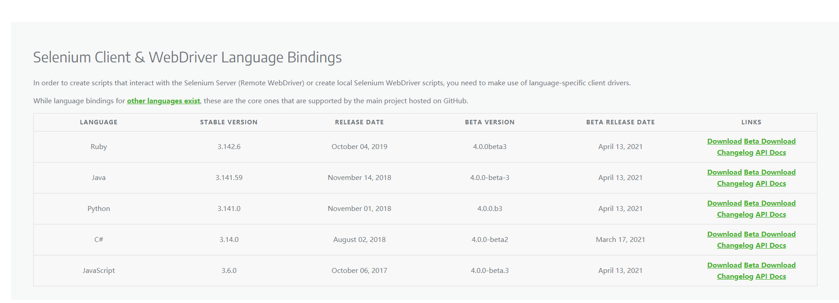Viewport: 839px width, 303px height.
Task: Click the Ruby Download link
Action: click(x=724, y=141)
